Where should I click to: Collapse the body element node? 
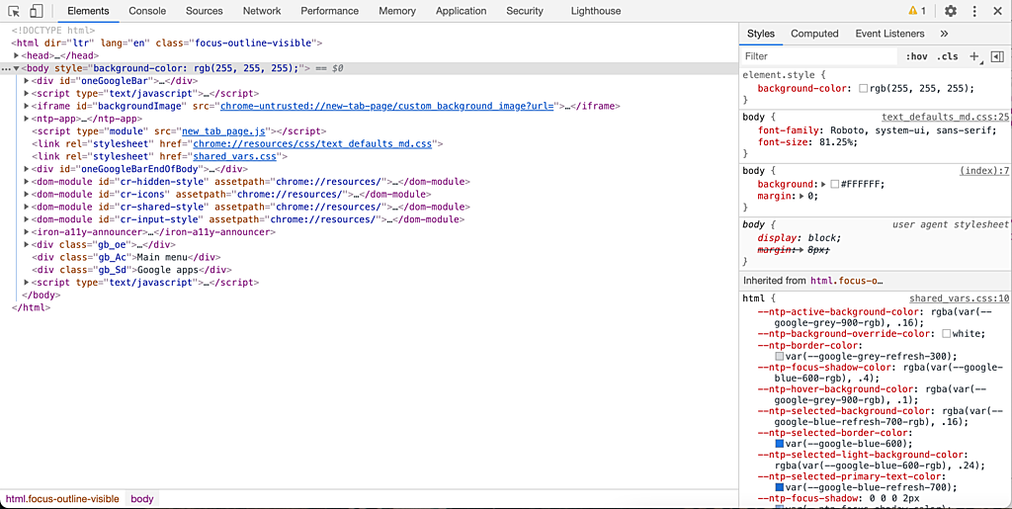(17, 68)
